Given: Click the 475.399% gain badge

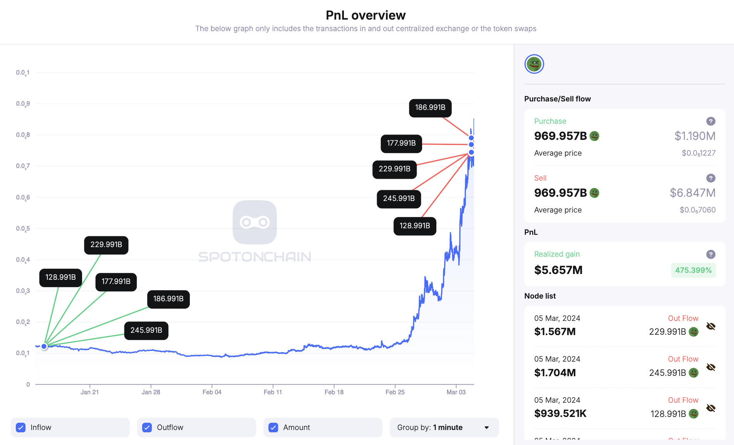Looking at the screenshot, I should coord(693,270).
